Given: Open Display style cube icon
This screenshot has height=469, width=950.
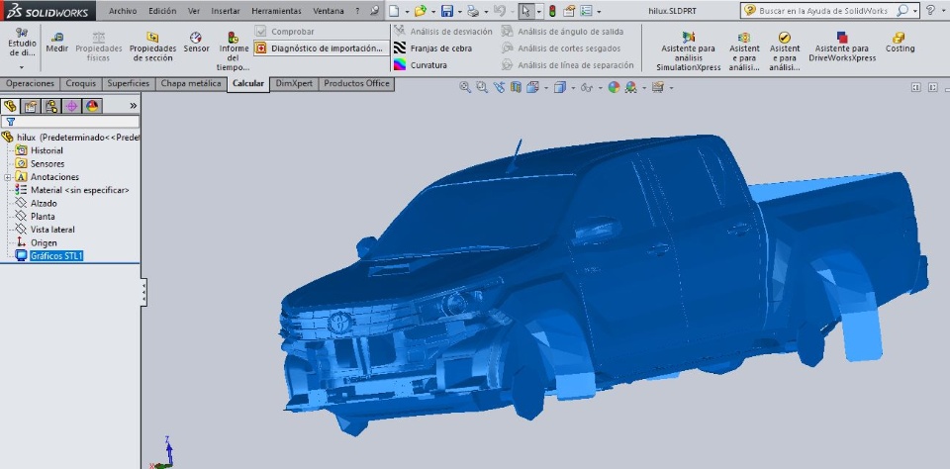Looking at the screenshot, I should (x=559, y=87).
